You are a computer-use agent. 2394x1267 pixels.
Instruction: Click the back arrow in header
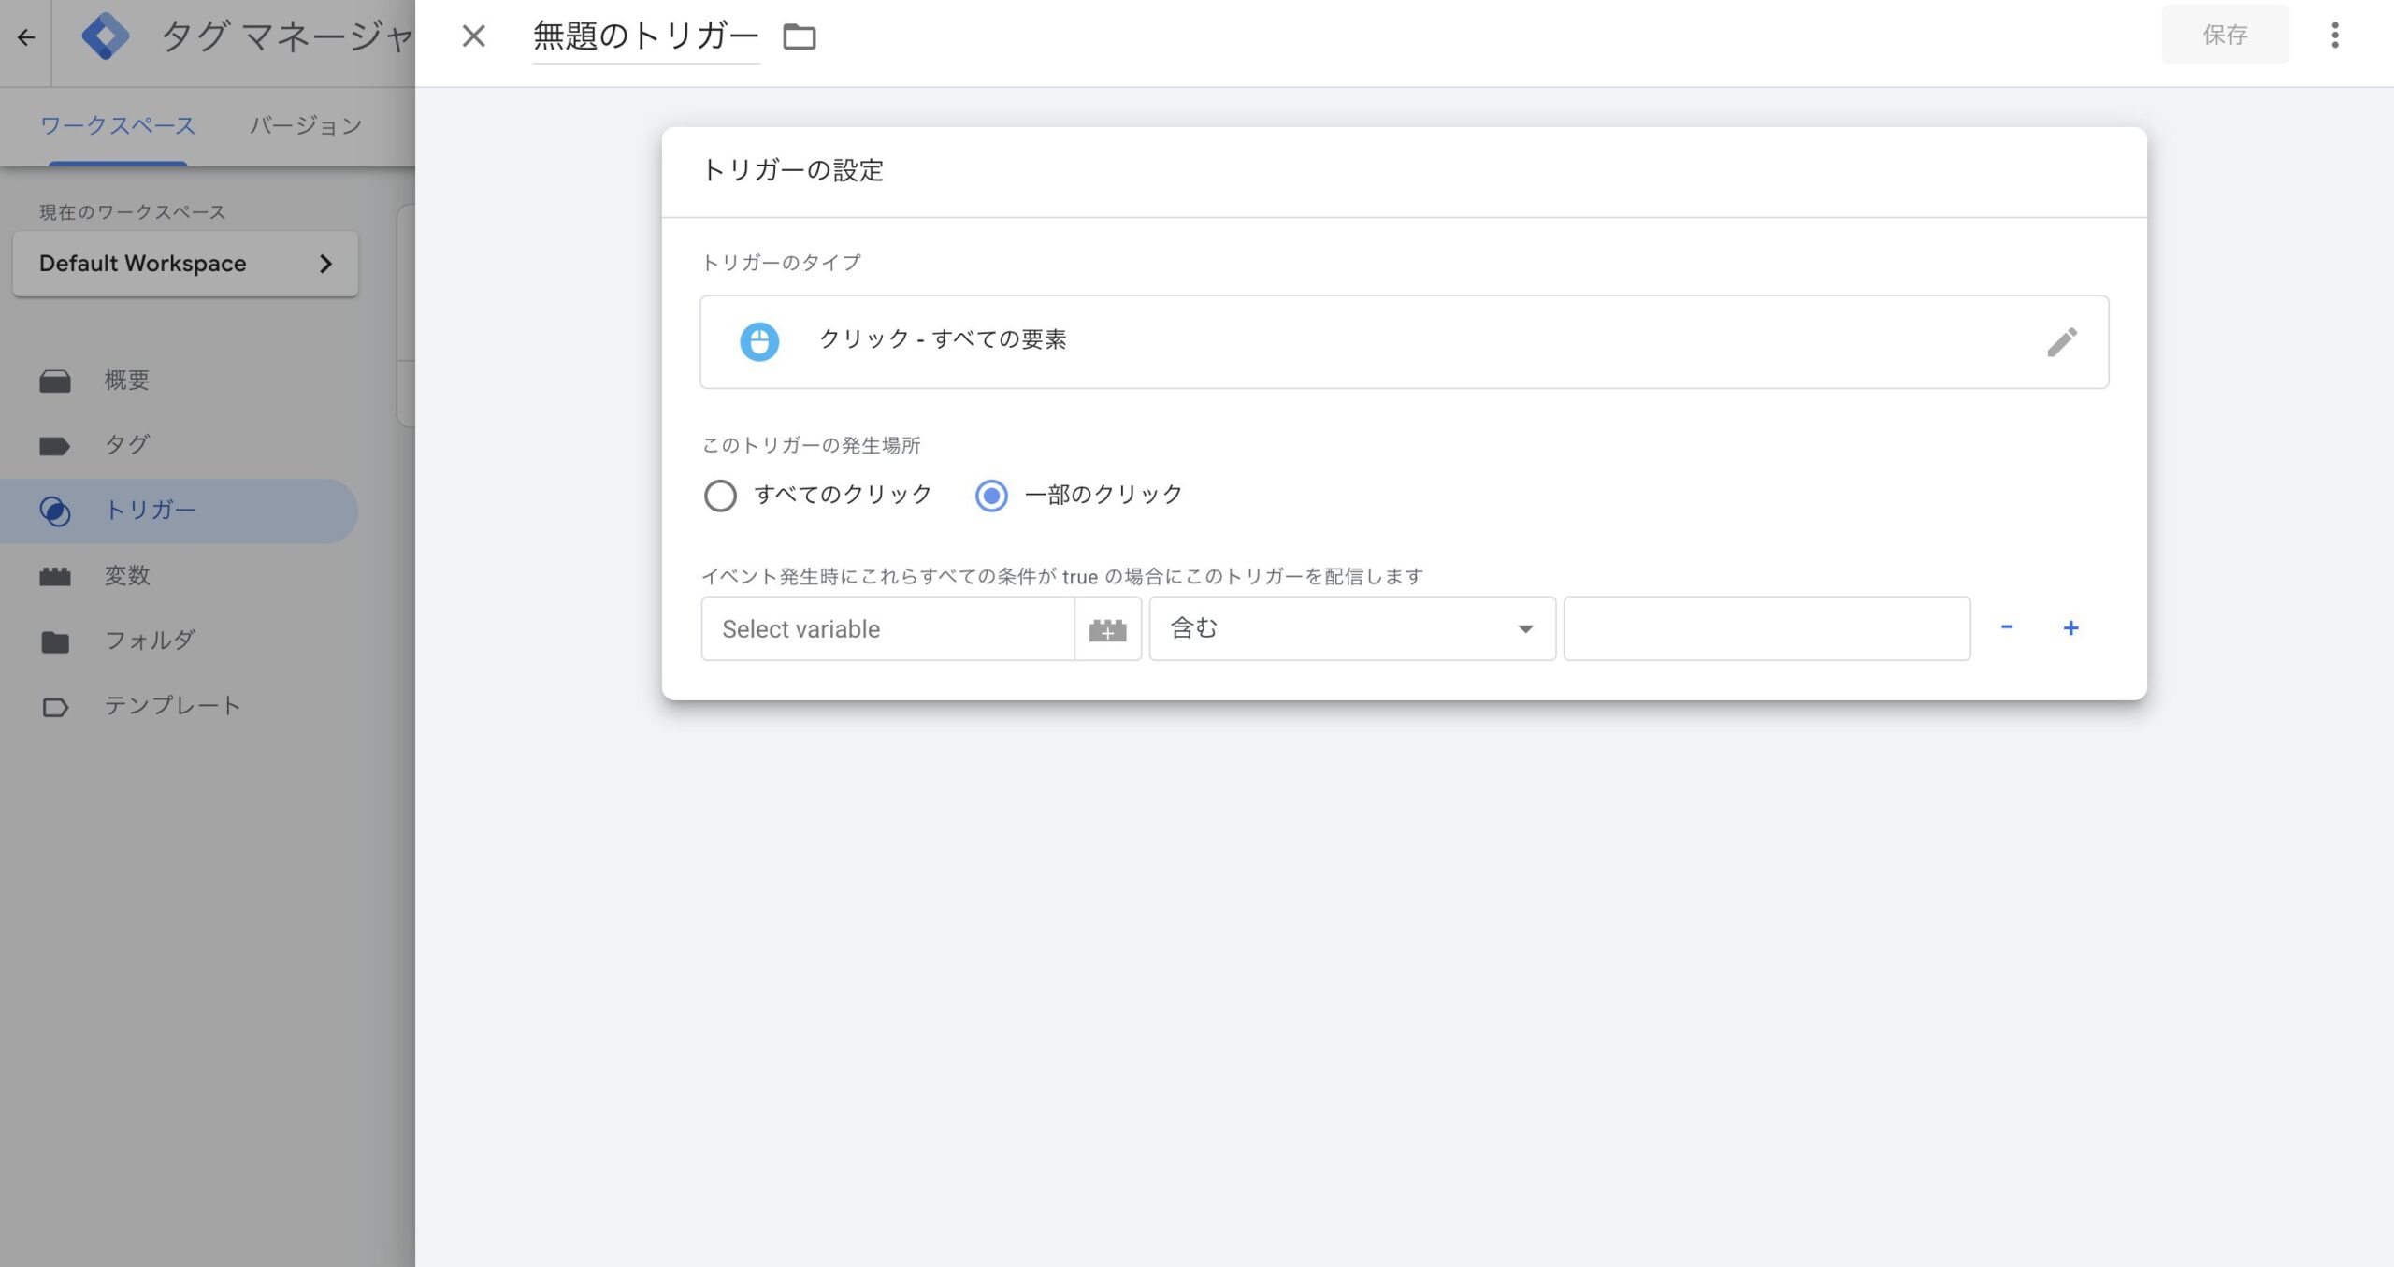[26, 37]
